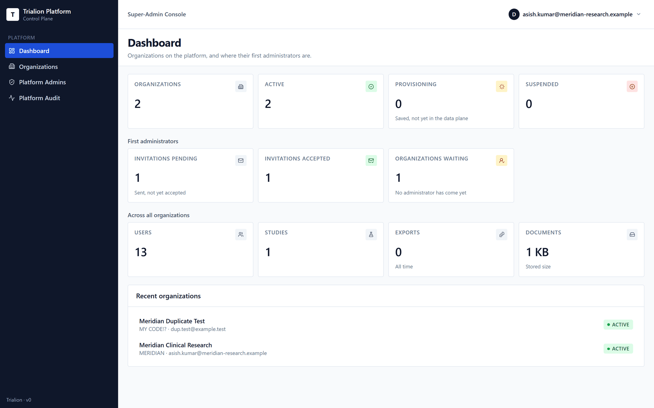Click 'All time' under Exports
Viewport: 654px width, 408px height.
pyautogui.click(x=404, y=267)
